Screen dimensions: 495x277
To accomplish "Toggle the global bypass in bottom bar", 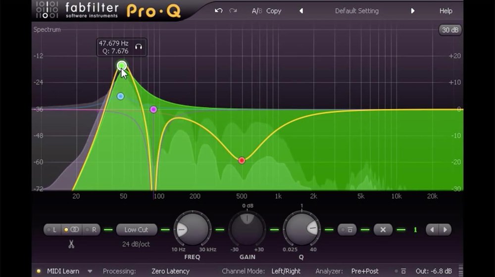I will [400, 271].
